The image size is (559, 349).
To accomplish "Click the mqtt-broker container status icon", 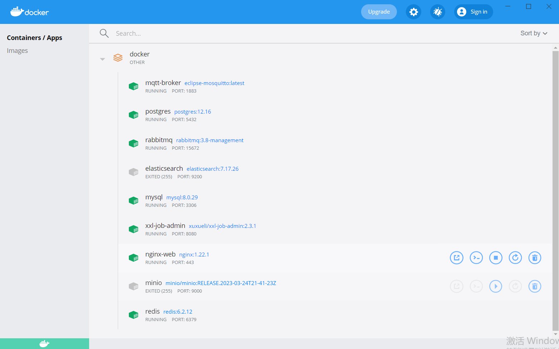I will click(133, 86).
